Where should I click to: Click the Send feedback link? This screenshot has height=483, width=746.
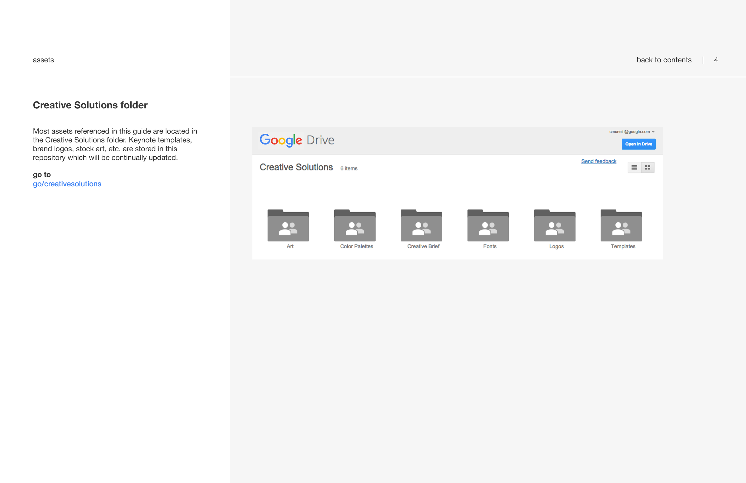tap(598, 161)
